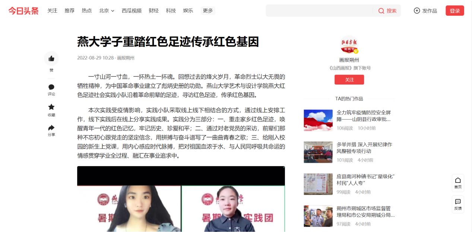472x232 pixels.
Task: Click the 首页 home icon
Action: pyautogui.click(x=458, y=180)
